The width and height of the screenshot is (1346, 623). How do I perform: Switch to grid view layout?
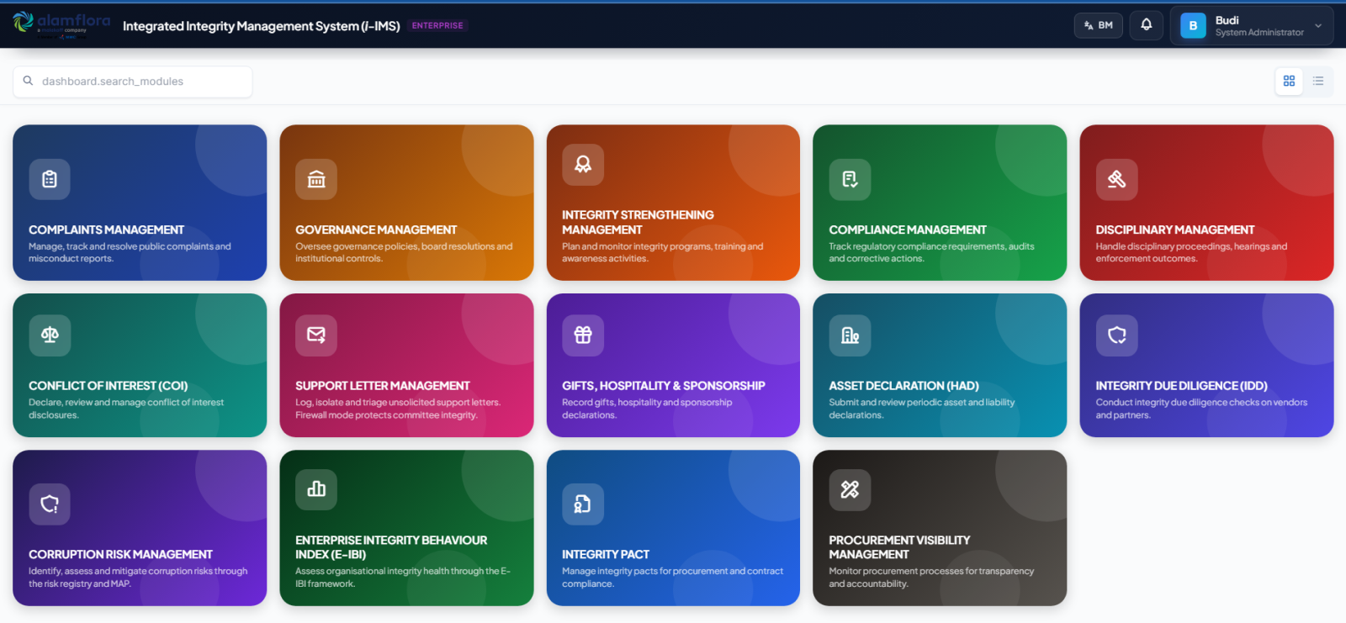click(1289, 82)
